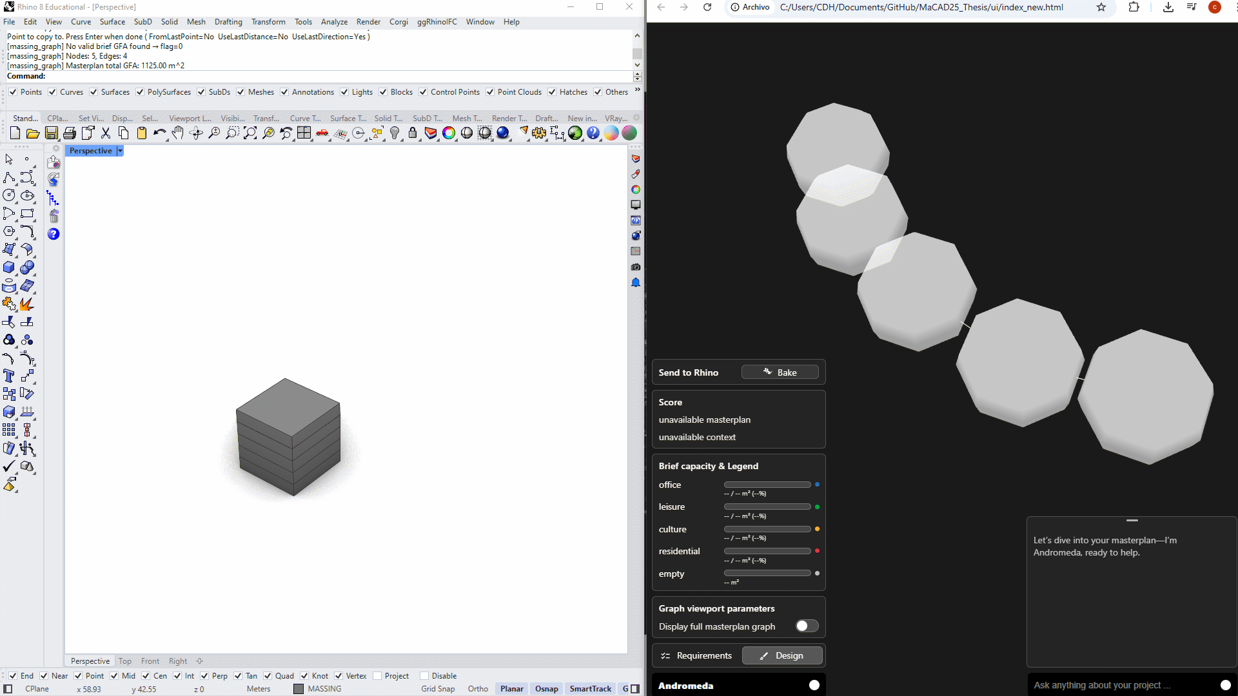Open the command history stepper arrows
This screenshot has width=1238, height=696.
(x=637, y=76)
